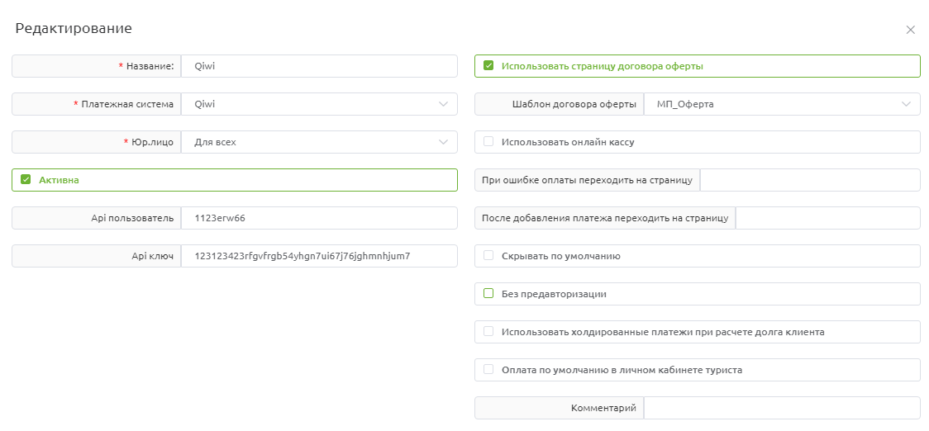Viewport: 929px width, 431px height.
Task: Uncheck the Активна checkbox
Action: click(26, 180)
